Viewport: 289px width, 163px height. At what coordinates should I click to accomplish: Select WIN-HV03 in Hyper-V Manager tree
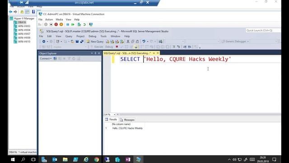pos(24,26)
